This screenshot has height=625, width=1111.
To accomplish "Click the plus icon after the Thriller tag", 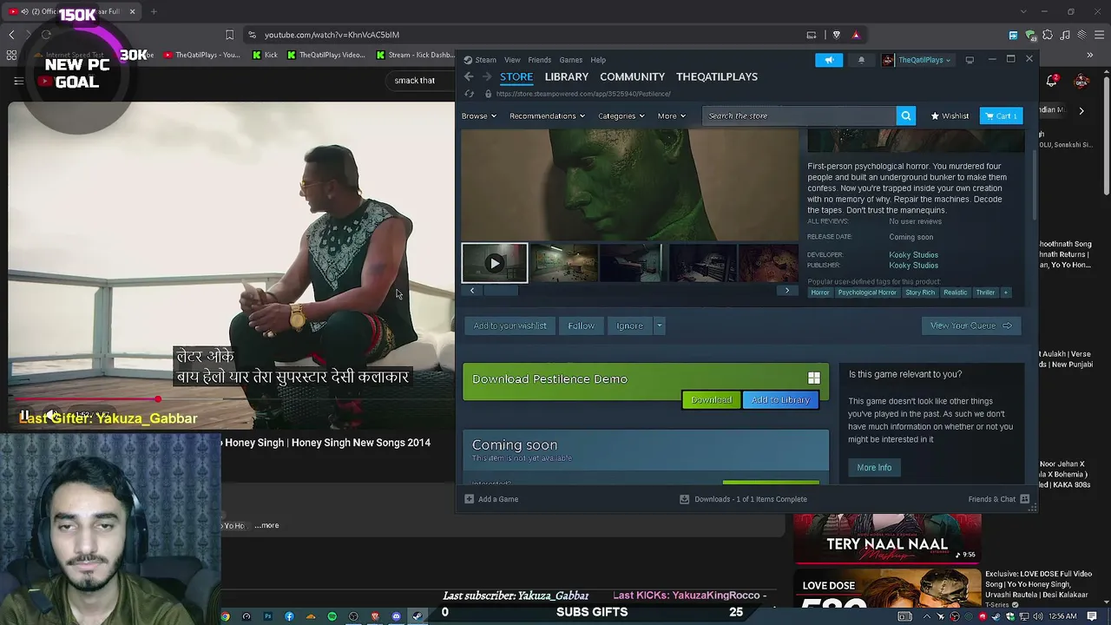I will tap(1006, 293).
